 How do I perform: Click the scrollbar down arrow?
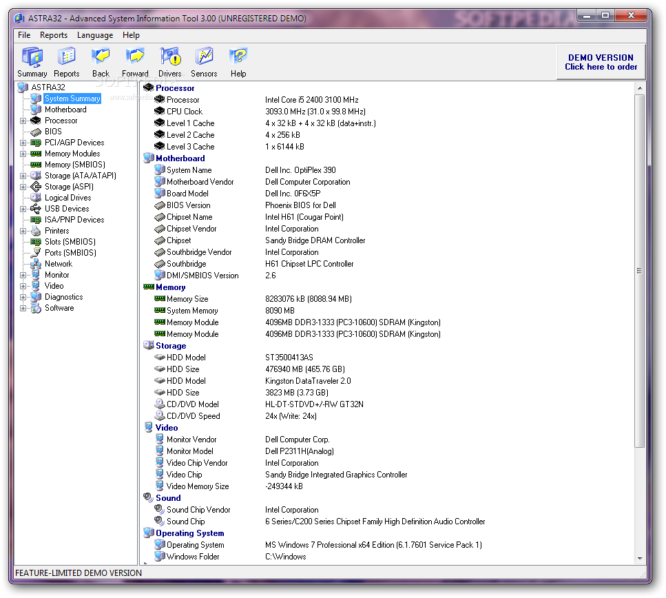[x=640, y=559]
